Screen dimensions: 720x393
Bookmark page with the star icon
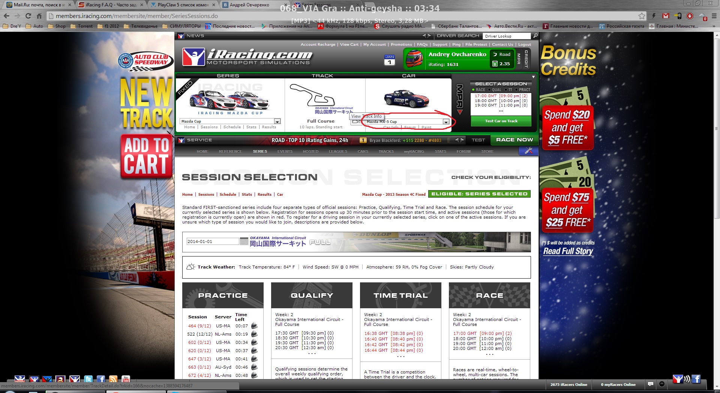[x=642, y=16]
